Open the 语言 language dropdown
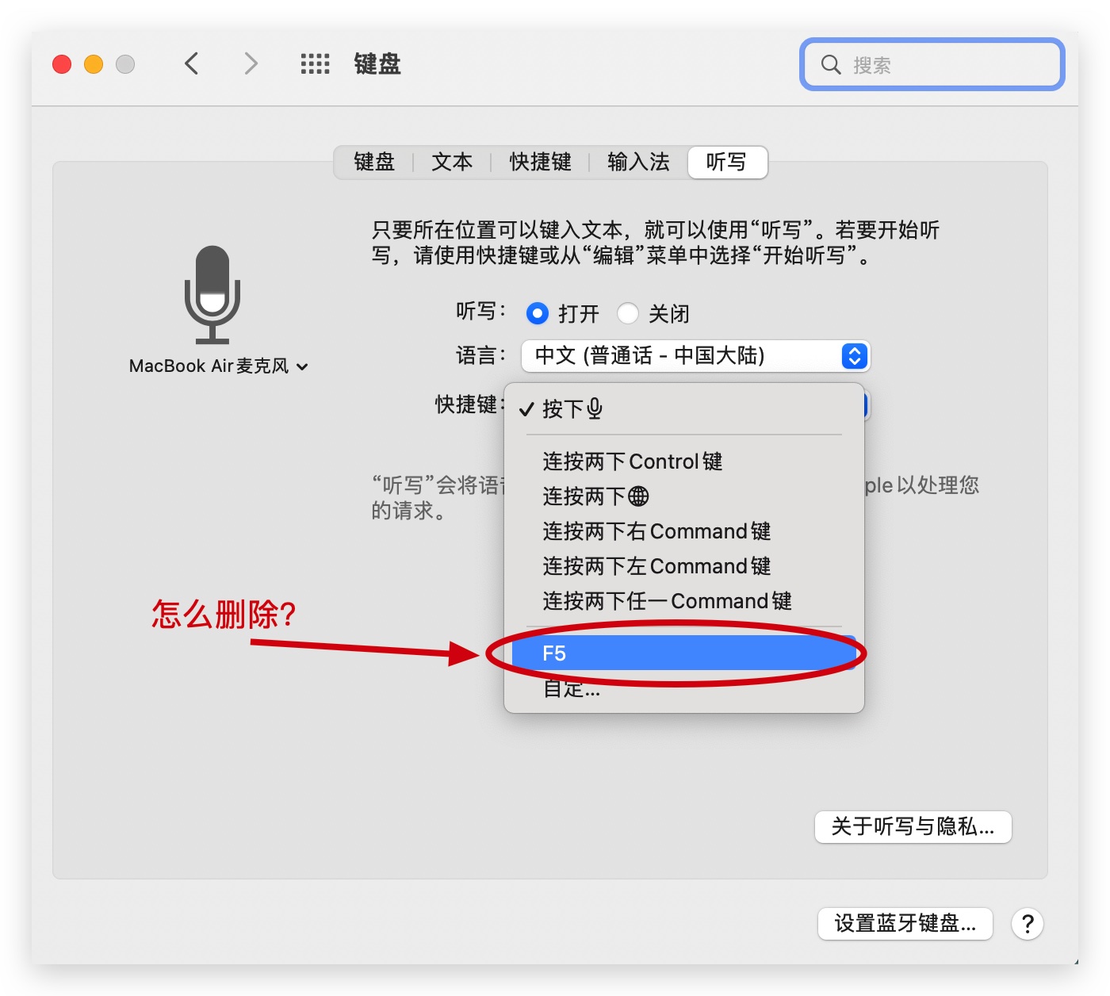The width and height of the screenshot is (1110, 996). [x=695, y=356]
